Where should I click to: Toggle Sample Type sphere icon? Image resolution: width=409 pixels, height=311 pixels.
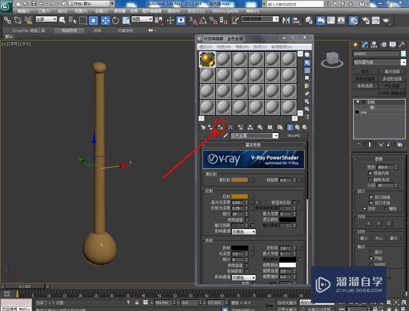(307, 55)
